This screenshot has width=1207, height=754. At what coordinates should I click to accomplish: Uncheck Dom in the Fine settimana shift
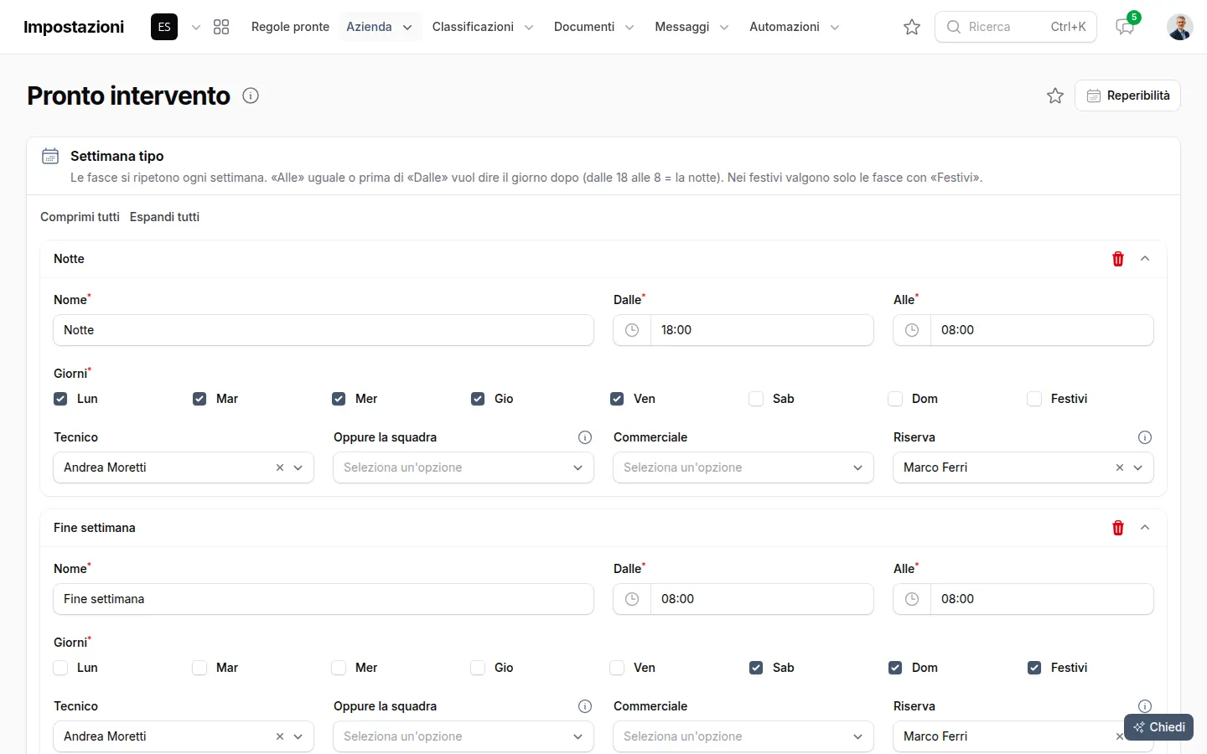coord(895,668)
